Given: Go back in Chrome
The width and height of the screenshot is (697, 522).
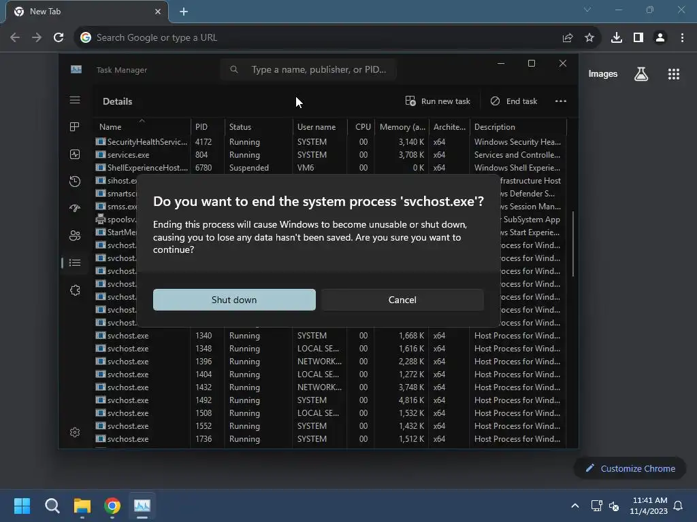Looking at the screenshot, I should coord(15,38).
